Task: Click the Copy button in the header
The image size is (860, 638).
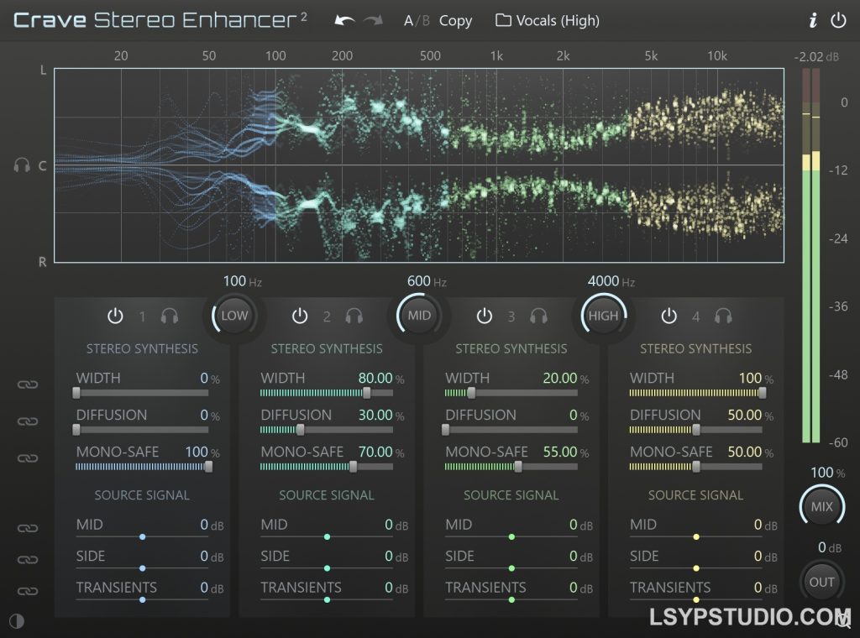Action: click(x=456, y=20)
